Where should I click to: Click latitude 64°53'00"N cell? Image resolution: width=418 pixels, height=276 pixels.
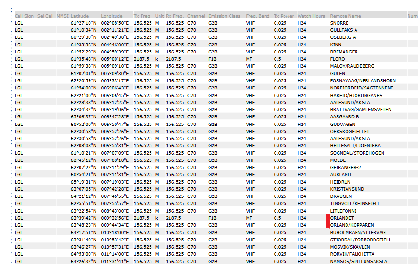click(83, 254)
